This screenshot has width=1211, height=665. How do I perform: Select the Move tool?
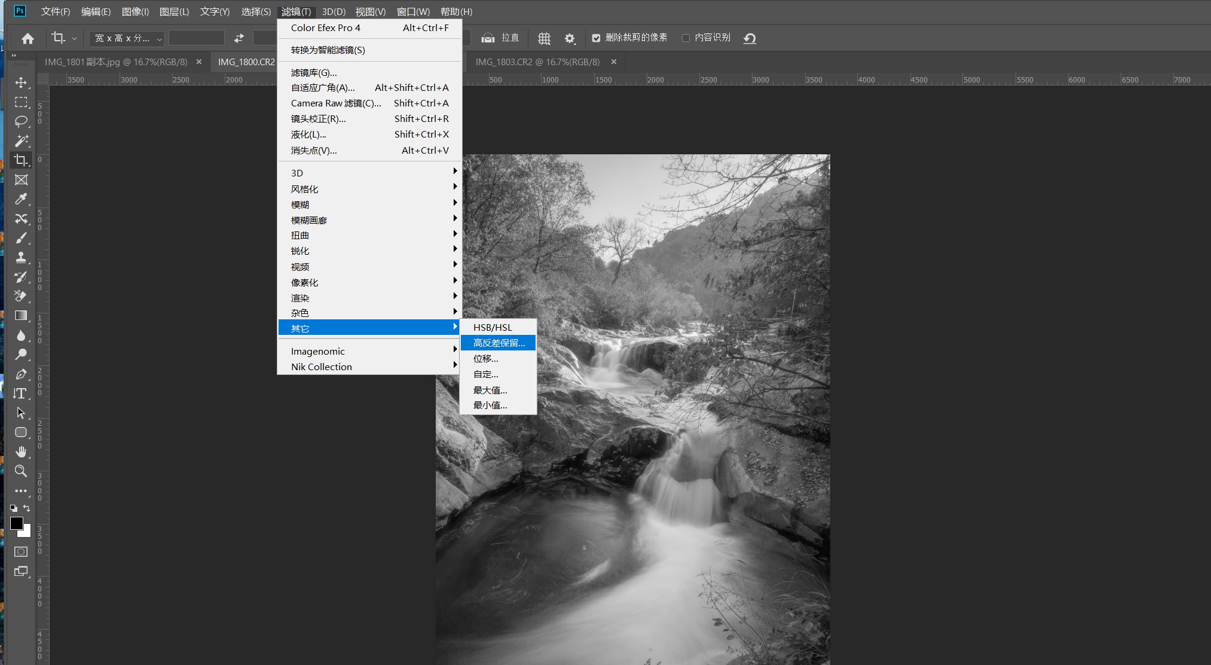21,83
